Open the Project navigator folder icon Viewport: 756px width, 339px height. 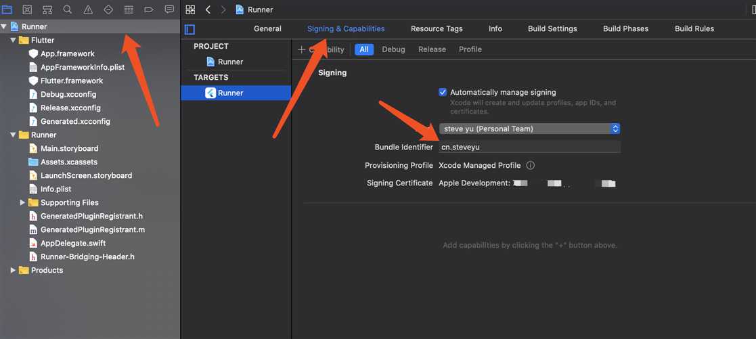(7, 9)
